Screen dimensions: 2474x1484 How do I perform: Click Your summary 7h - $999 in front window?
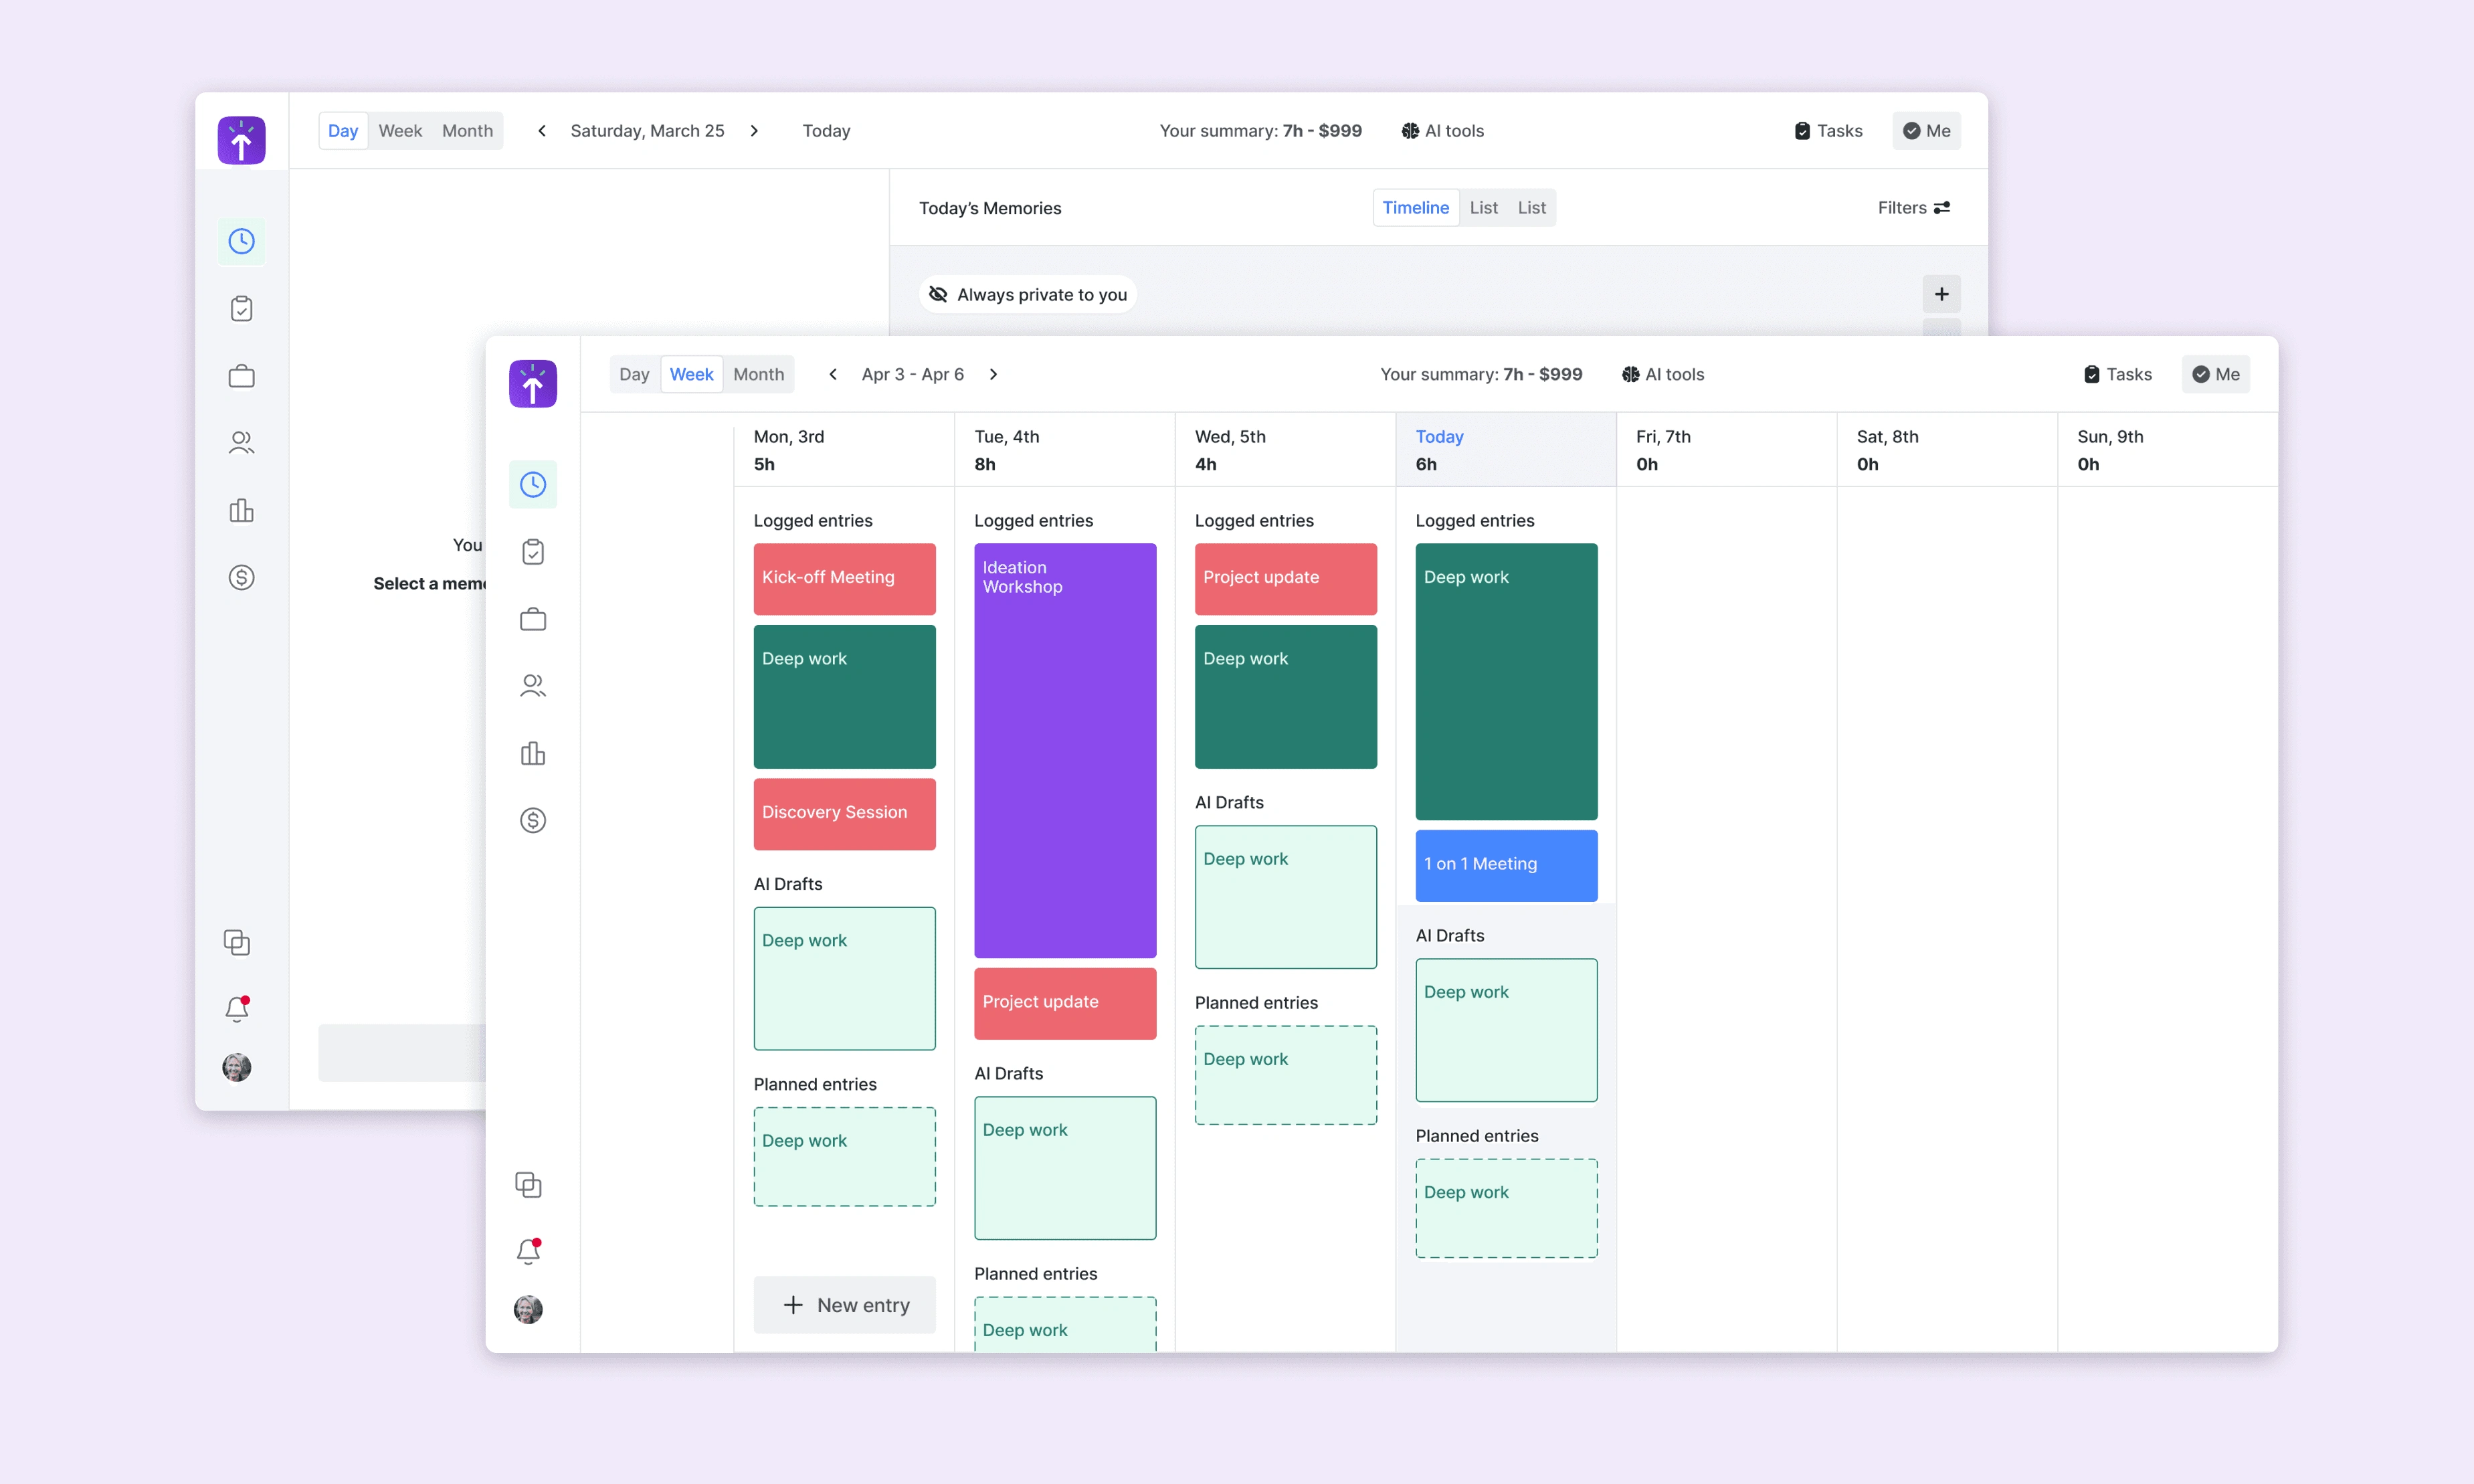click(x=1481, y=374)
